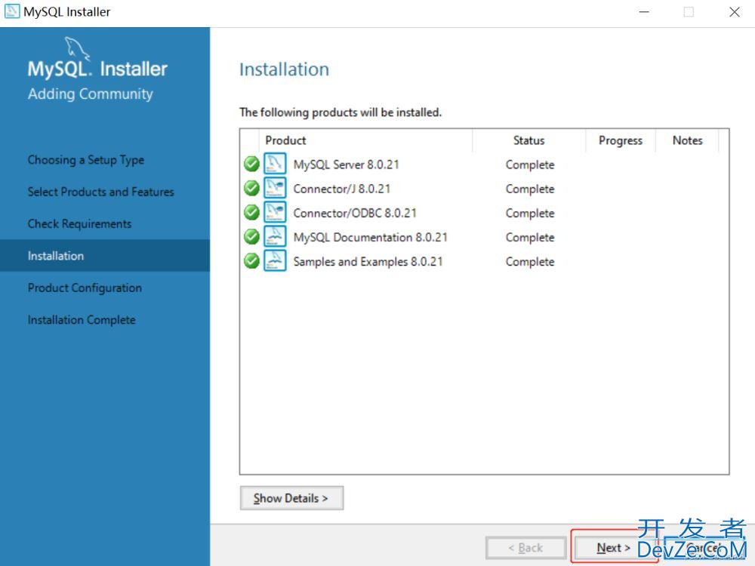Click the Notes column header
This screenshot has height=566, width=755.
click(687, 140)
